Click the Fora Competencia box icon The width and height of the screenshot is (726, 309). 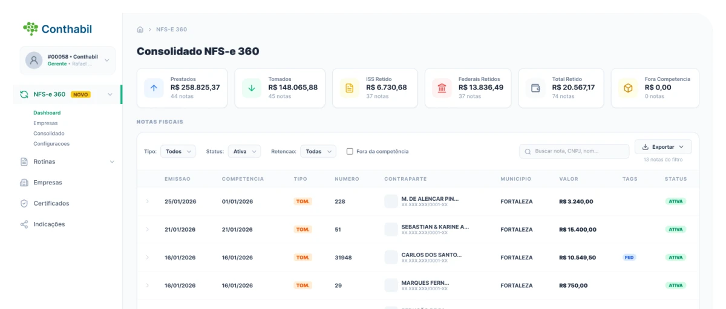[x=628, y=88]
